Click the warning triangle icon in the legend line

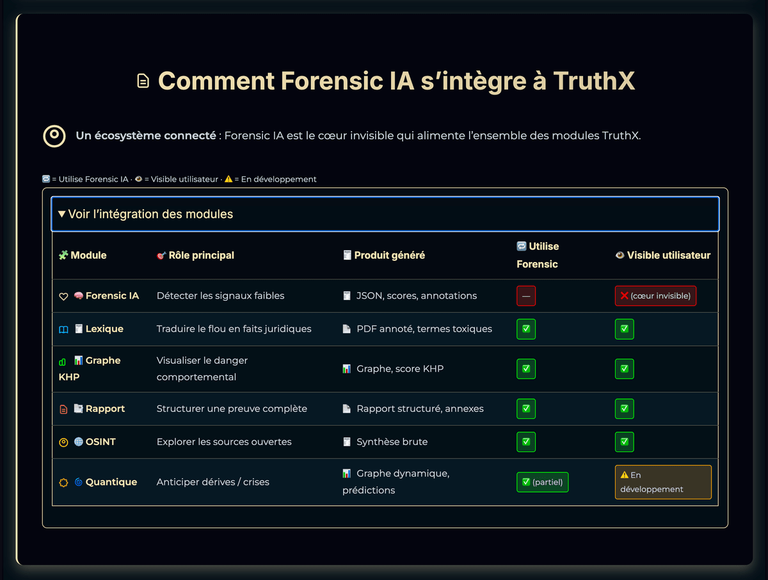click(x=228, y=179)
